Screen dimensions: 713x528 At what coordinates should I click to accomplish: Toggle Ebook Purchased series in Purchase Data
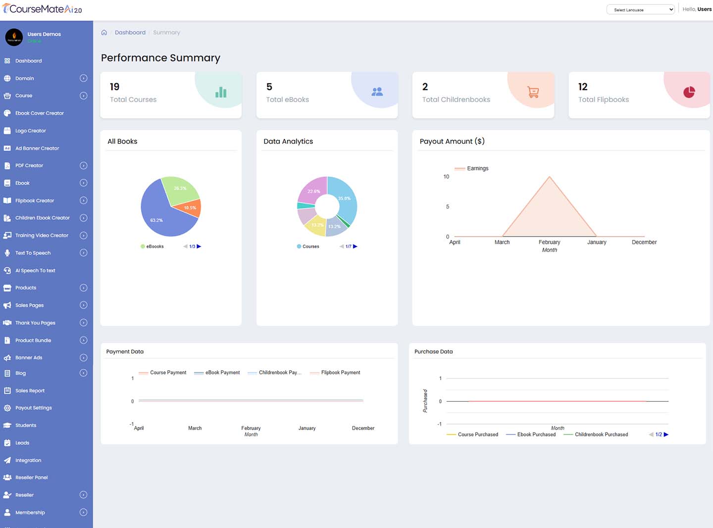pos(531,434)
